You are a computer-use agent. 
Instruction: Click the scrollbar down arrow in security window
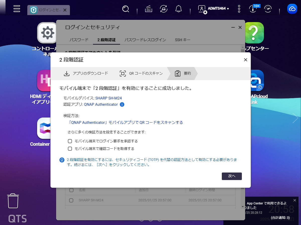click(x=243, y=207)
